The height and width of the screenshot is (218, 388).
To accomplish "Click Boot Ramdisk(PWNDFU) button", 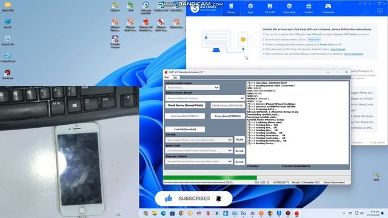I will pos(185,116).
